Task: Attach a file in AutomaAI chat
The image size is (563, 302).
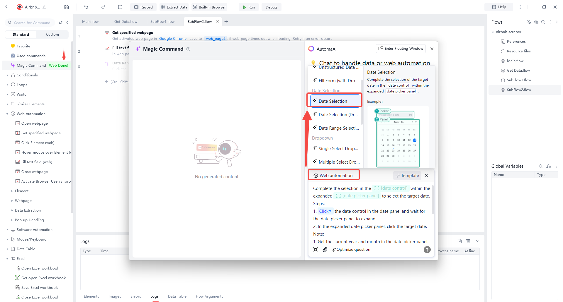Action: [x=325, y=250]
